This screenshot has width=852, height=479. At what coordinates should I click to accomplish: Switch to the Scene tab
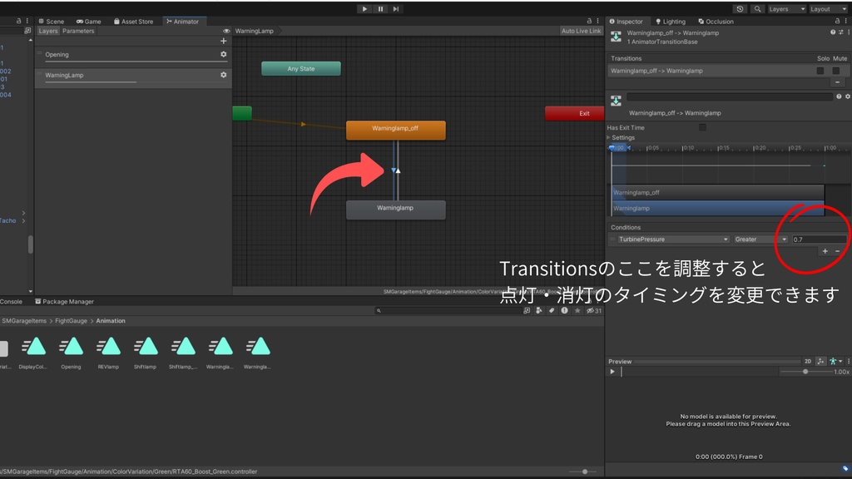coord(51,21)
